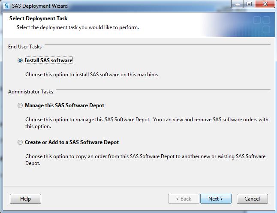Click the Cancel button
The image size is (277, 213).
click(252, 199)
